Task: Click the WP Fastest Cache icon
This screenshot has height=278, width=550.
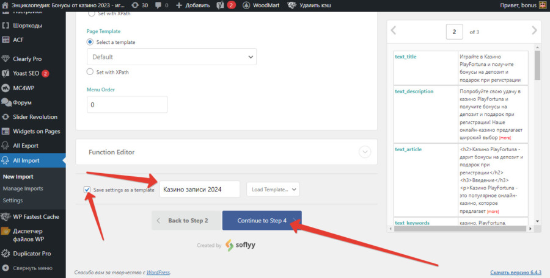Action: click(x=5, y=216)
